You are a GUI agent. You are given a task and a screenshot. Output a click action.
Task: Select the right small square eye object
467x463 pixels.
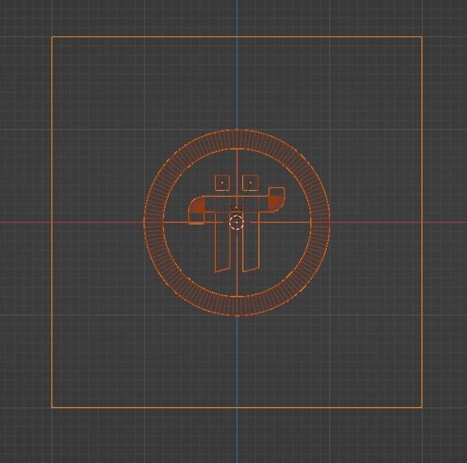pos(251,183)
